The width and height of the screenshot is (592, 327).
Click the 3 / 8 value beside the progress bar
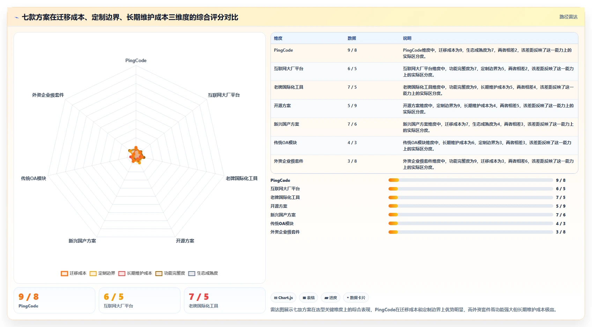click(561, 232)
